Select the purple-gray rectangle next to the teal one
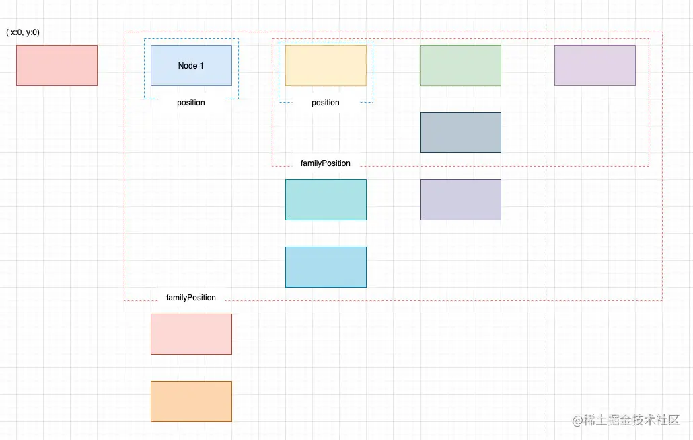693x440 pixels. click(x=460, y=200)
